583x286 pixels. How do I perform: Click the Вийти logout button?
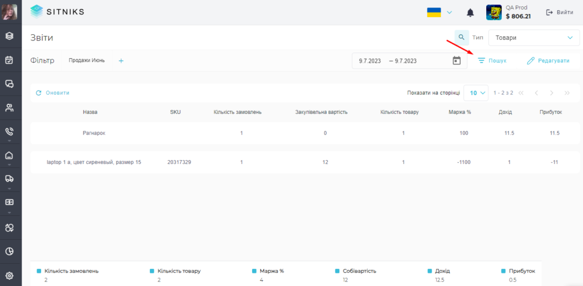560,13
